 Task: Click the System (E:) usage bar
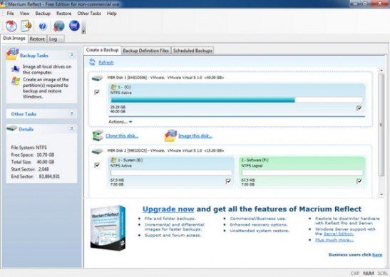click(x=171, y=172)
